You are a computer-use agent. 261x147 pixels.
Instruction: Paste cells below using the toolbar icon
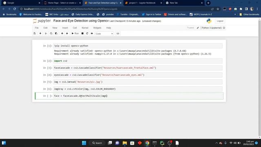[x=56, y=33]
